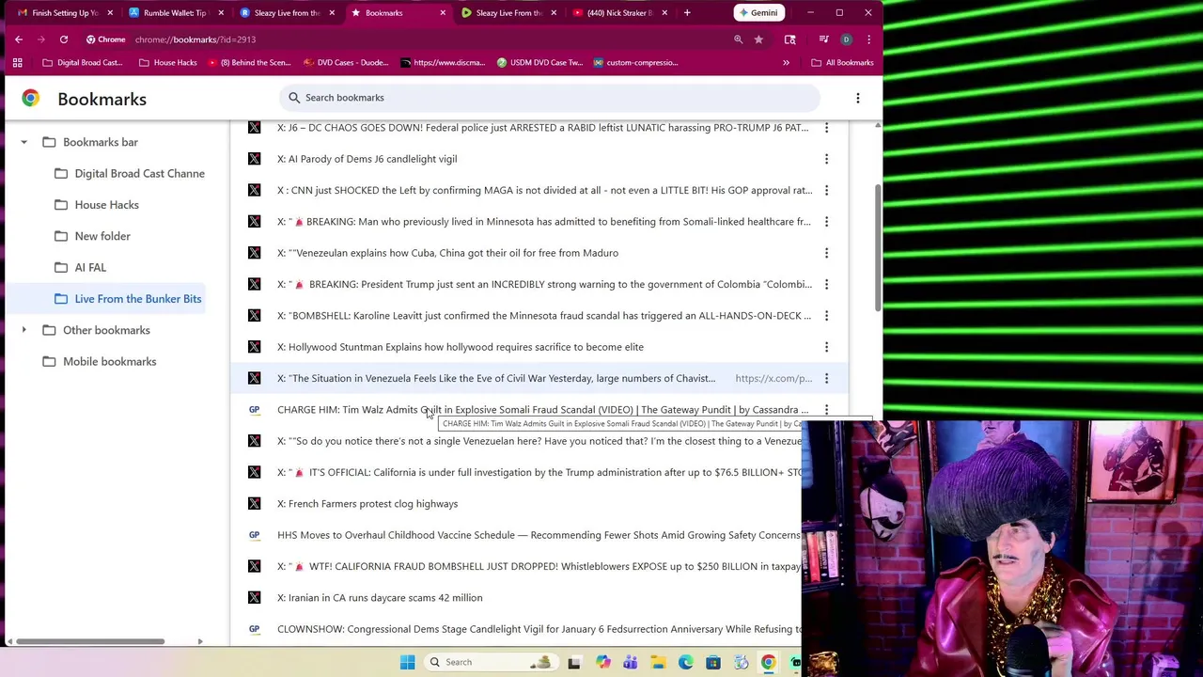Screen dimensions: 1203x677
Task: Click the Chrome taskbar icon
Action: [x=769, y=662]
